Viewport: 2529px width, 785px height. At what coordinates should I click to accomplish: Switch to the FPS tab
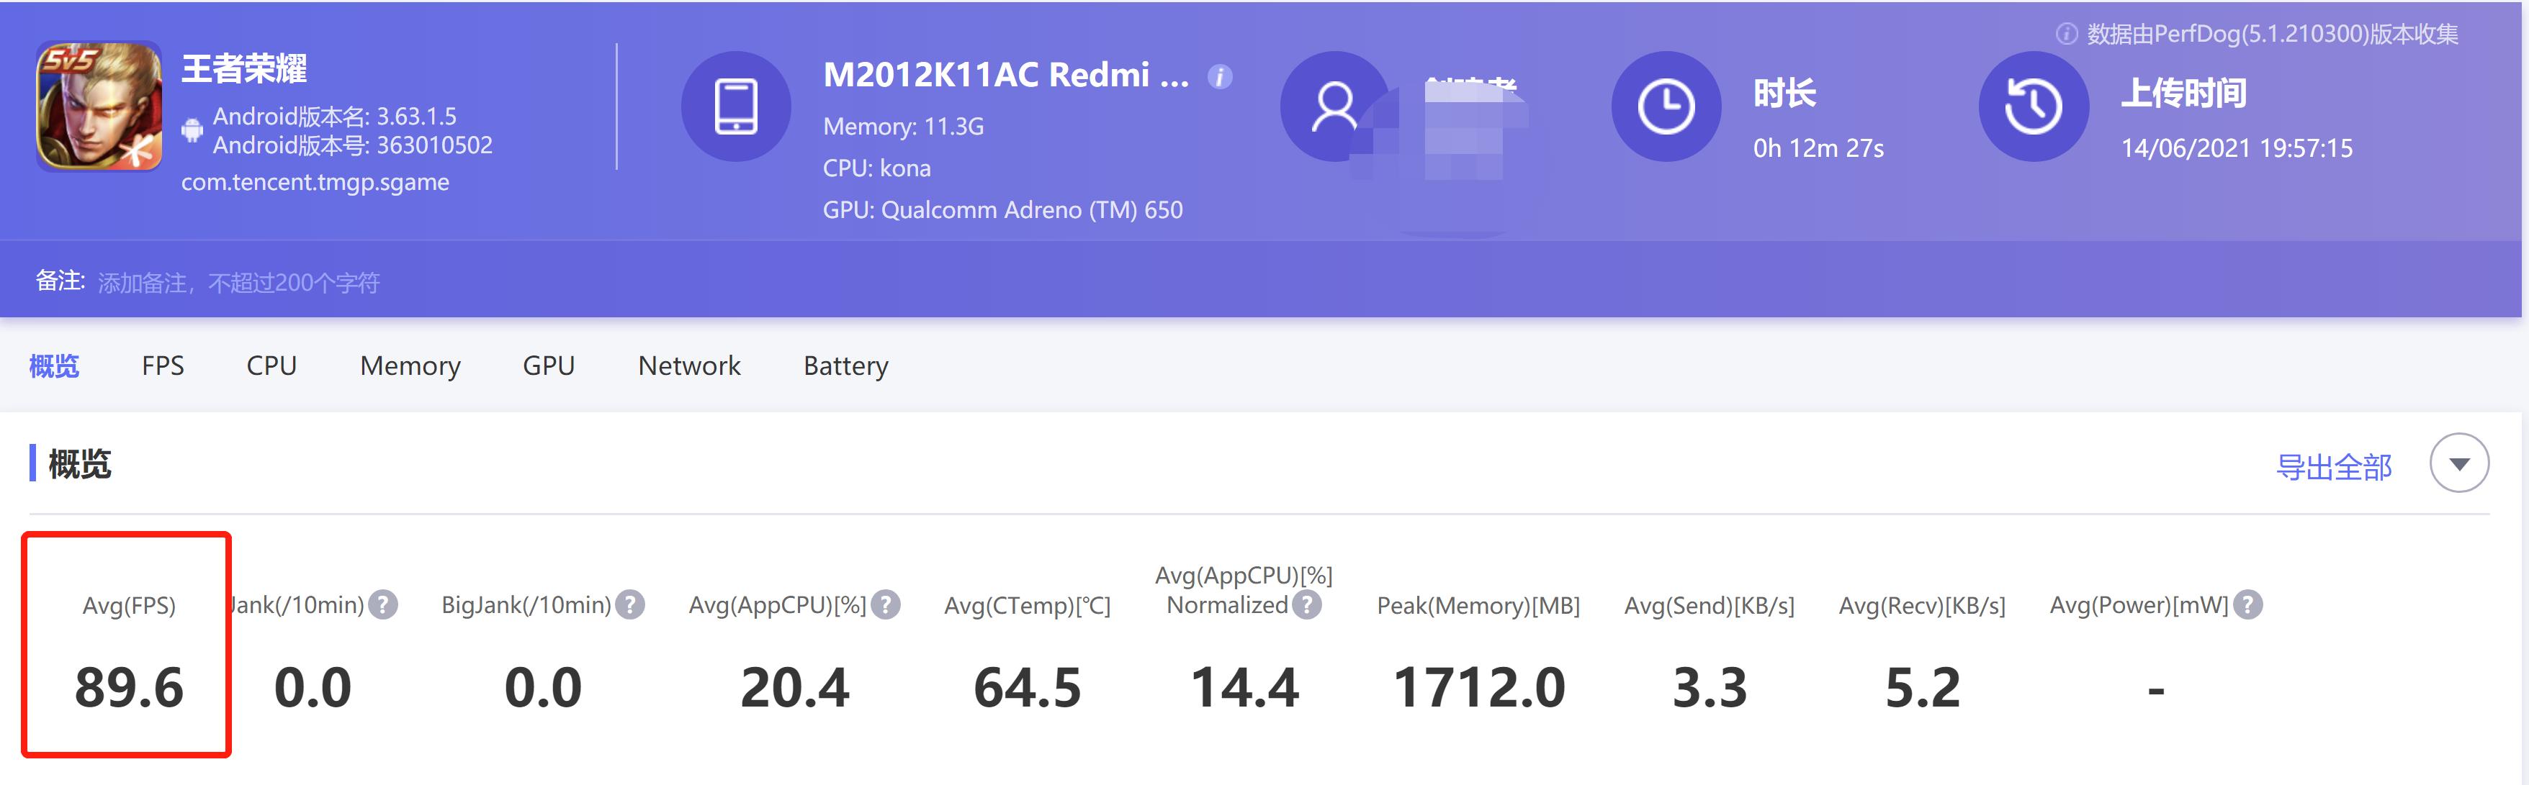pyautogui.click(x=163, y=365)
